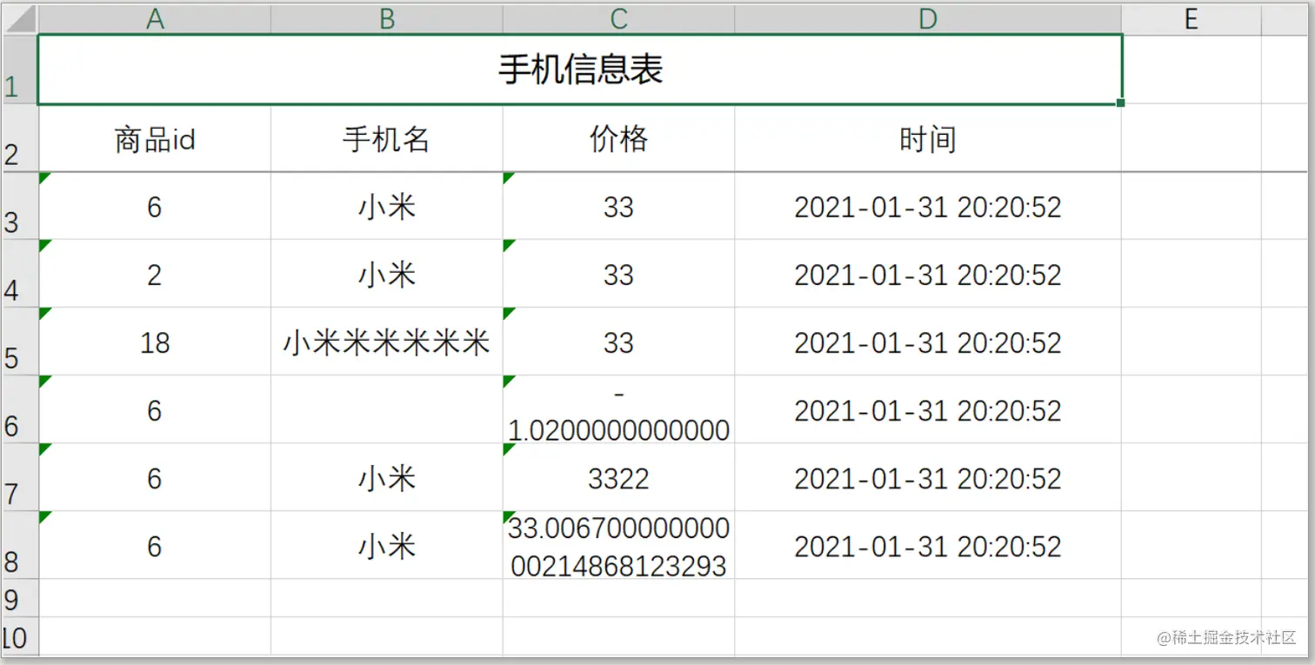
Task: Select the price cell 33.006700000000 00214868123293
Action: pos(618,545)
